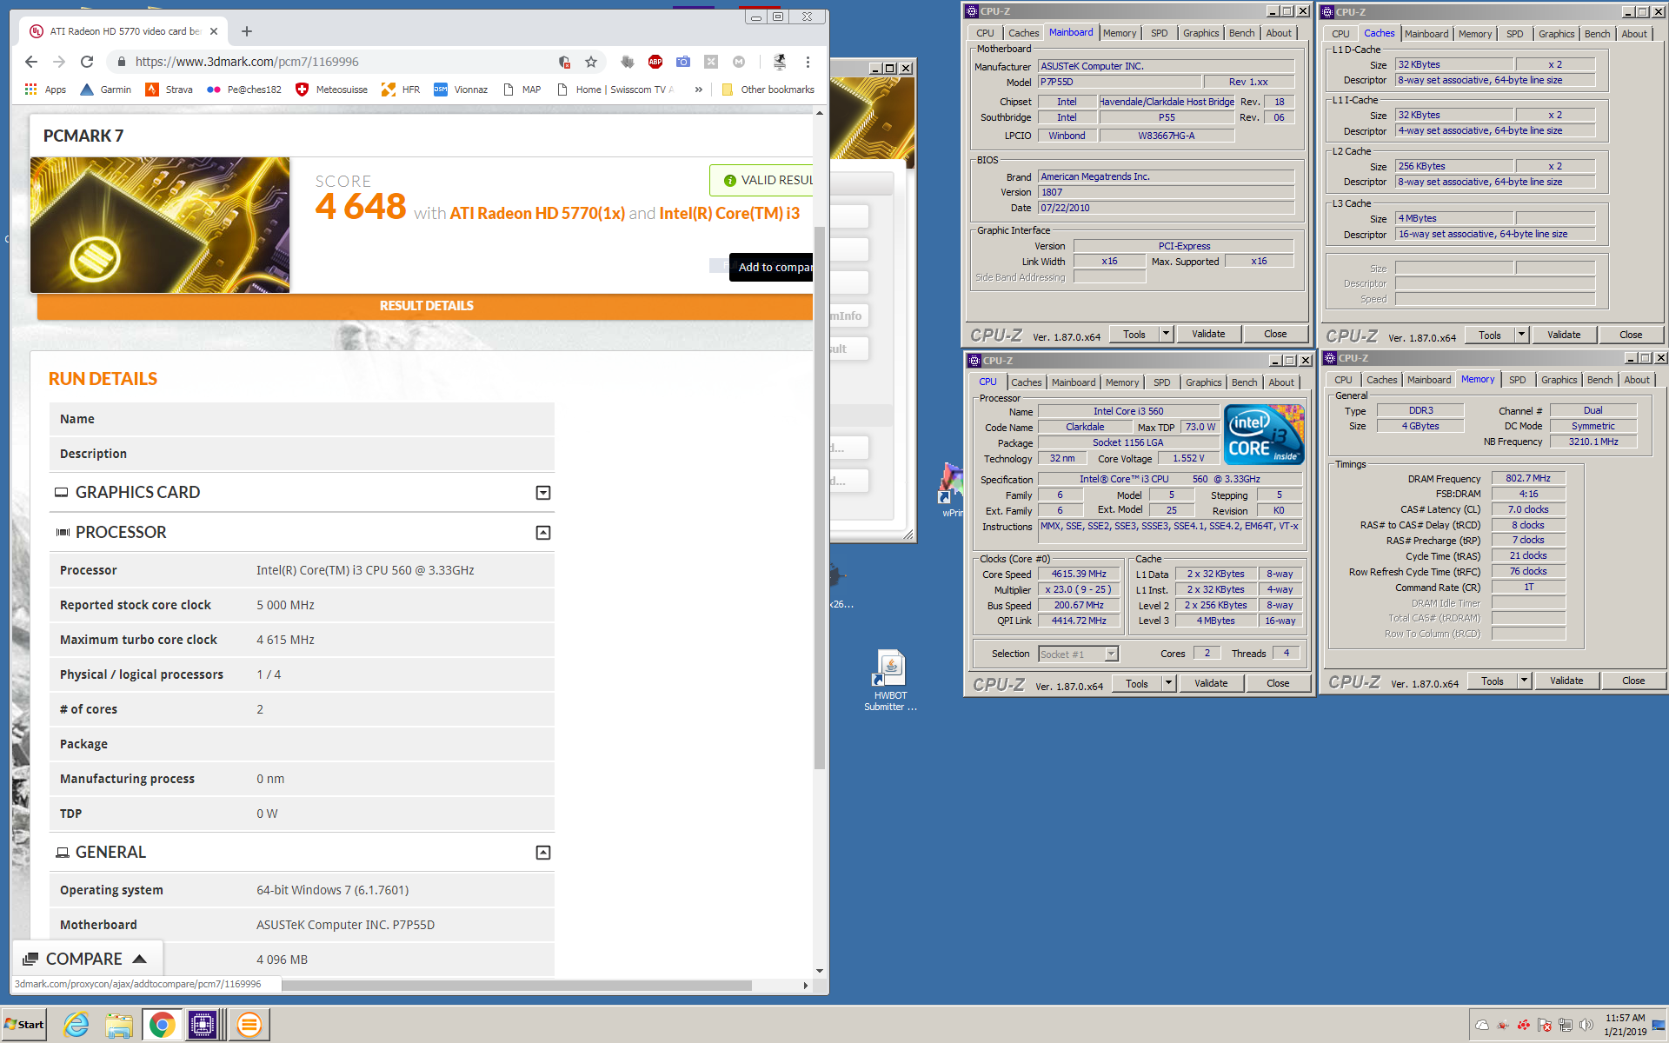Click the VALID RESULT badge
Image resolution: width=1669 pixels, height=1043 pixels.
(x=762, y=180)
